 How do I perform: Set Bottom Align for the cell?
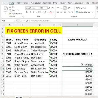click(x=65, y=8)
